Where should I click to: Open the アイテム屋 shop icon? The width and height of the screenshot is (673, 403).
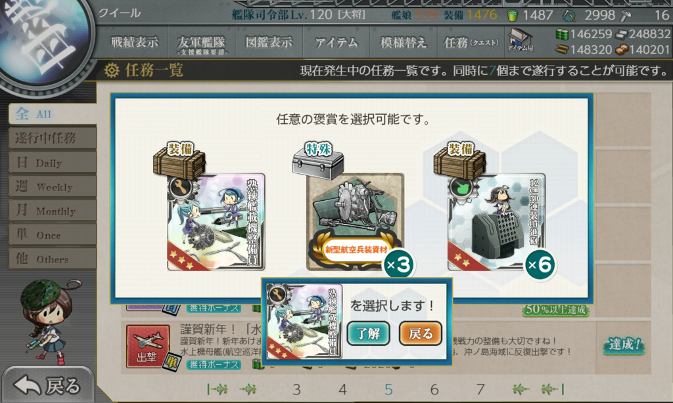point(521,40)
